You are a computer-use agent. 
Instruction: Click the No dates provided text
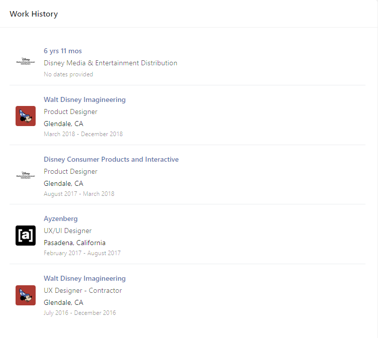click(x=68, y=74)
